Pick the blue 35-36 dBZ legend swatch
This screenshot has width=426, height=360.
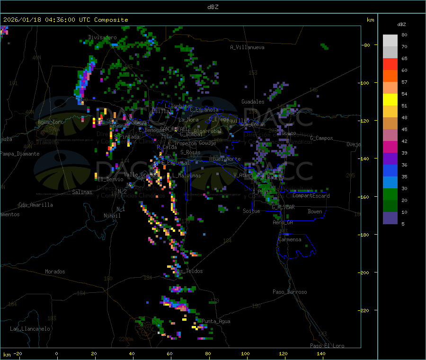coord(390,170)
